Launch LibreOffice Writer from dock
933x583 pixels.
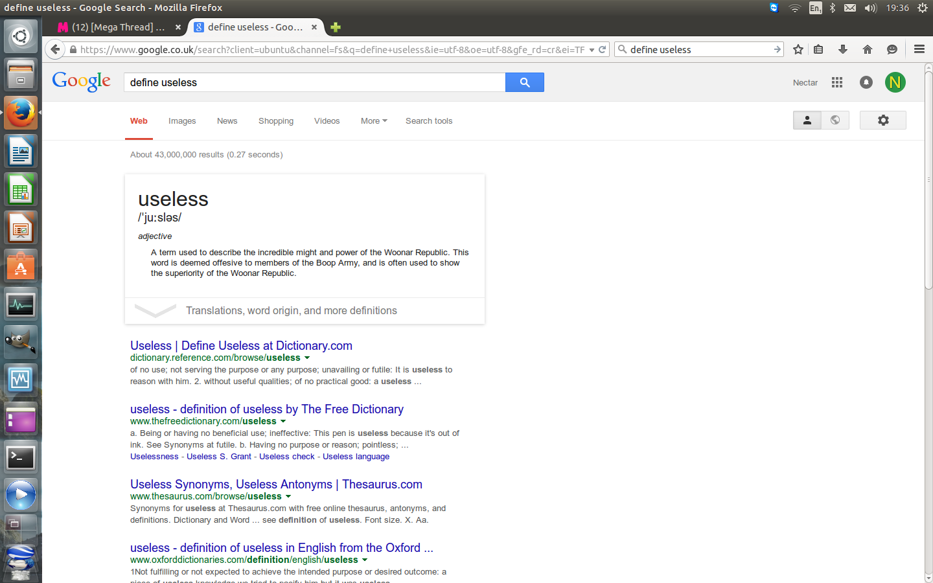pyautogui.click(x=21, y=152)
